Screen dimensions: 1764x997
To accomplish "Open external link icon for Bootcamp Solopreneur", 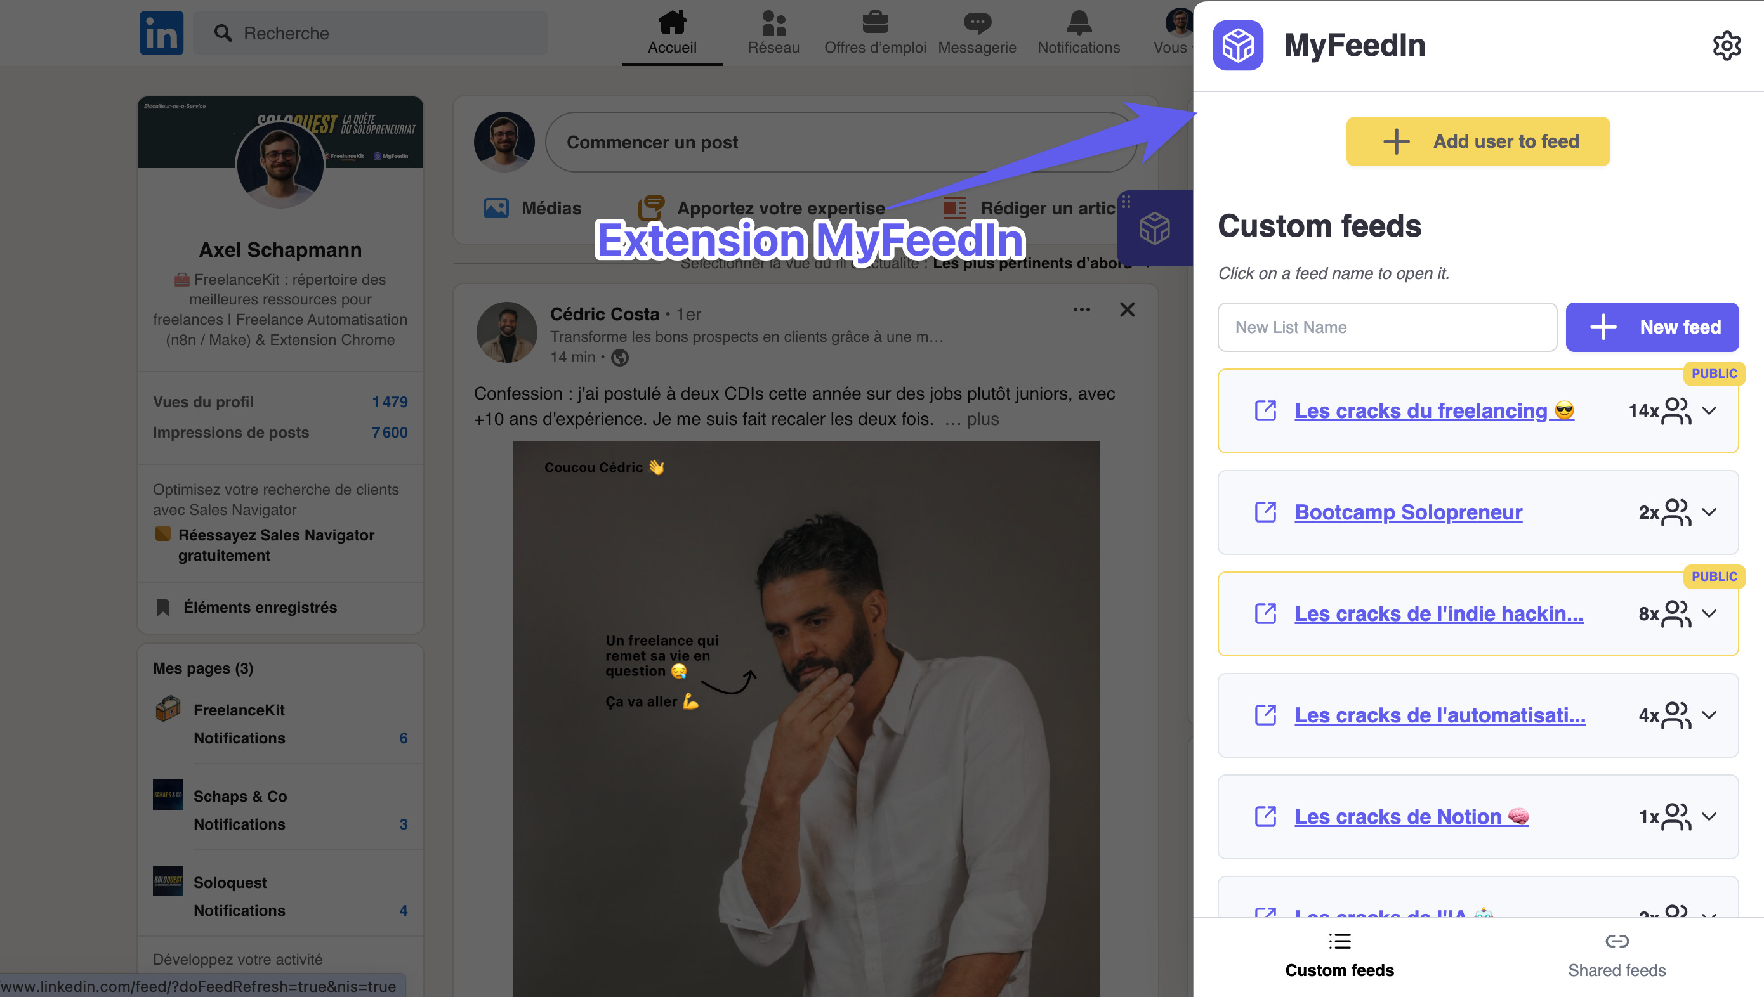I will [1265, 512].
